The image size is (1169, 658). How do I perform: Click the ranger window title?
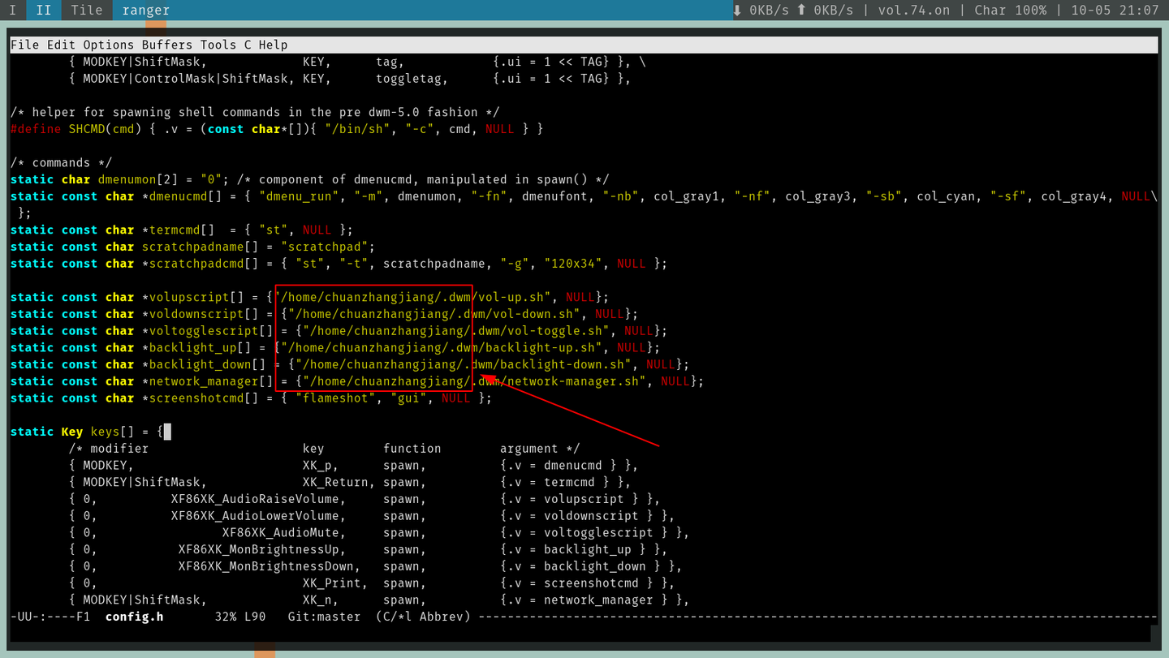[146, 11]
